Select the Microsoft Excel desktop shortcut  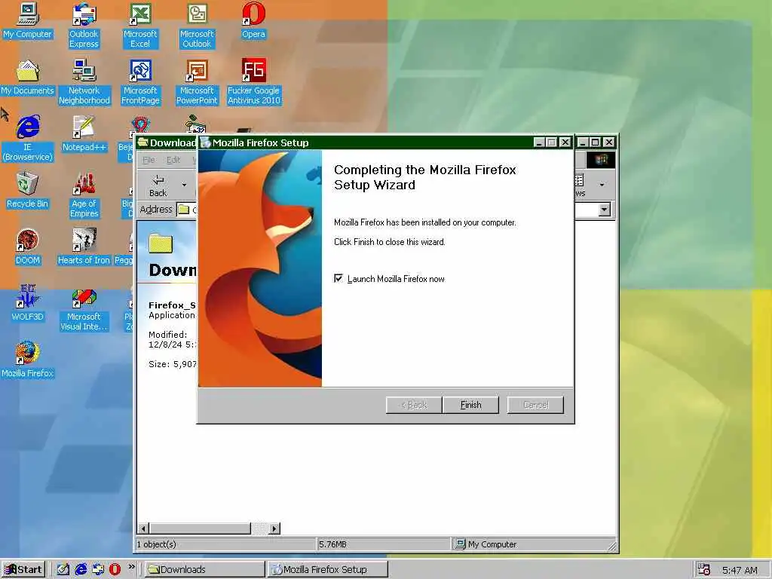coord(140,26)
